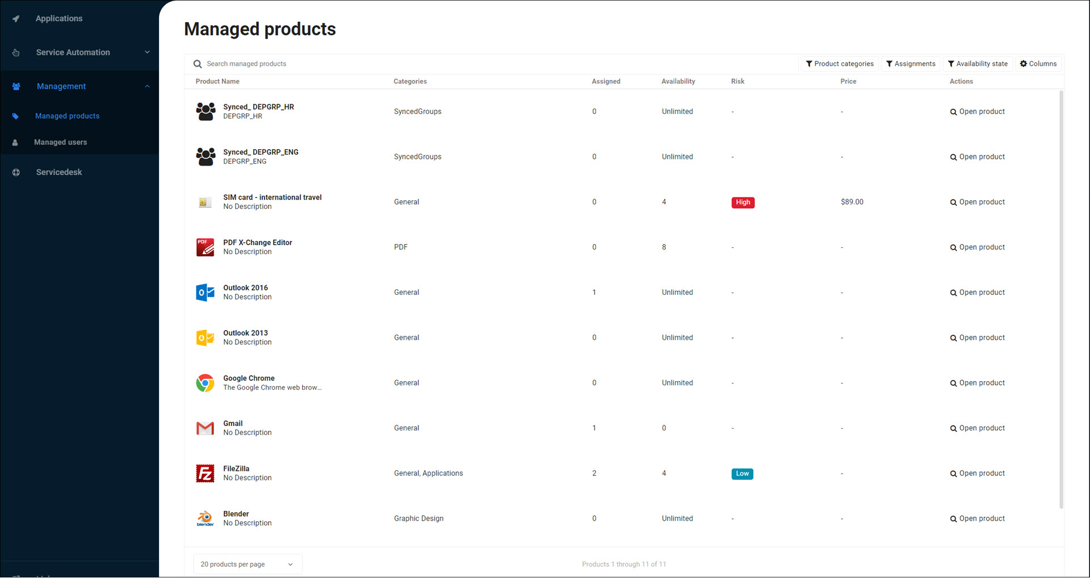This screenshot has height=578, width=1090.
Task: Click the Synced_DEPGRP_HR group icon
Action: point(206,111)
